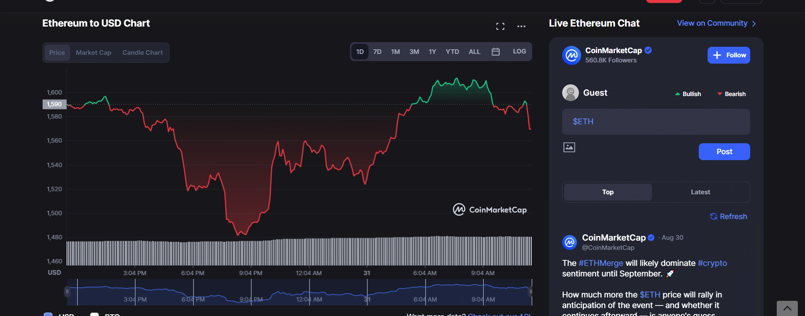Select Price chart view
805x316 pixels.
point(57,53)
